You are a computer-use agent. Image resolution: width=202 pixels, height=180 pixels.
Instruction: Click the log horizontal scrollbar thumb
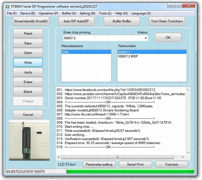click(x=118, y=157)
